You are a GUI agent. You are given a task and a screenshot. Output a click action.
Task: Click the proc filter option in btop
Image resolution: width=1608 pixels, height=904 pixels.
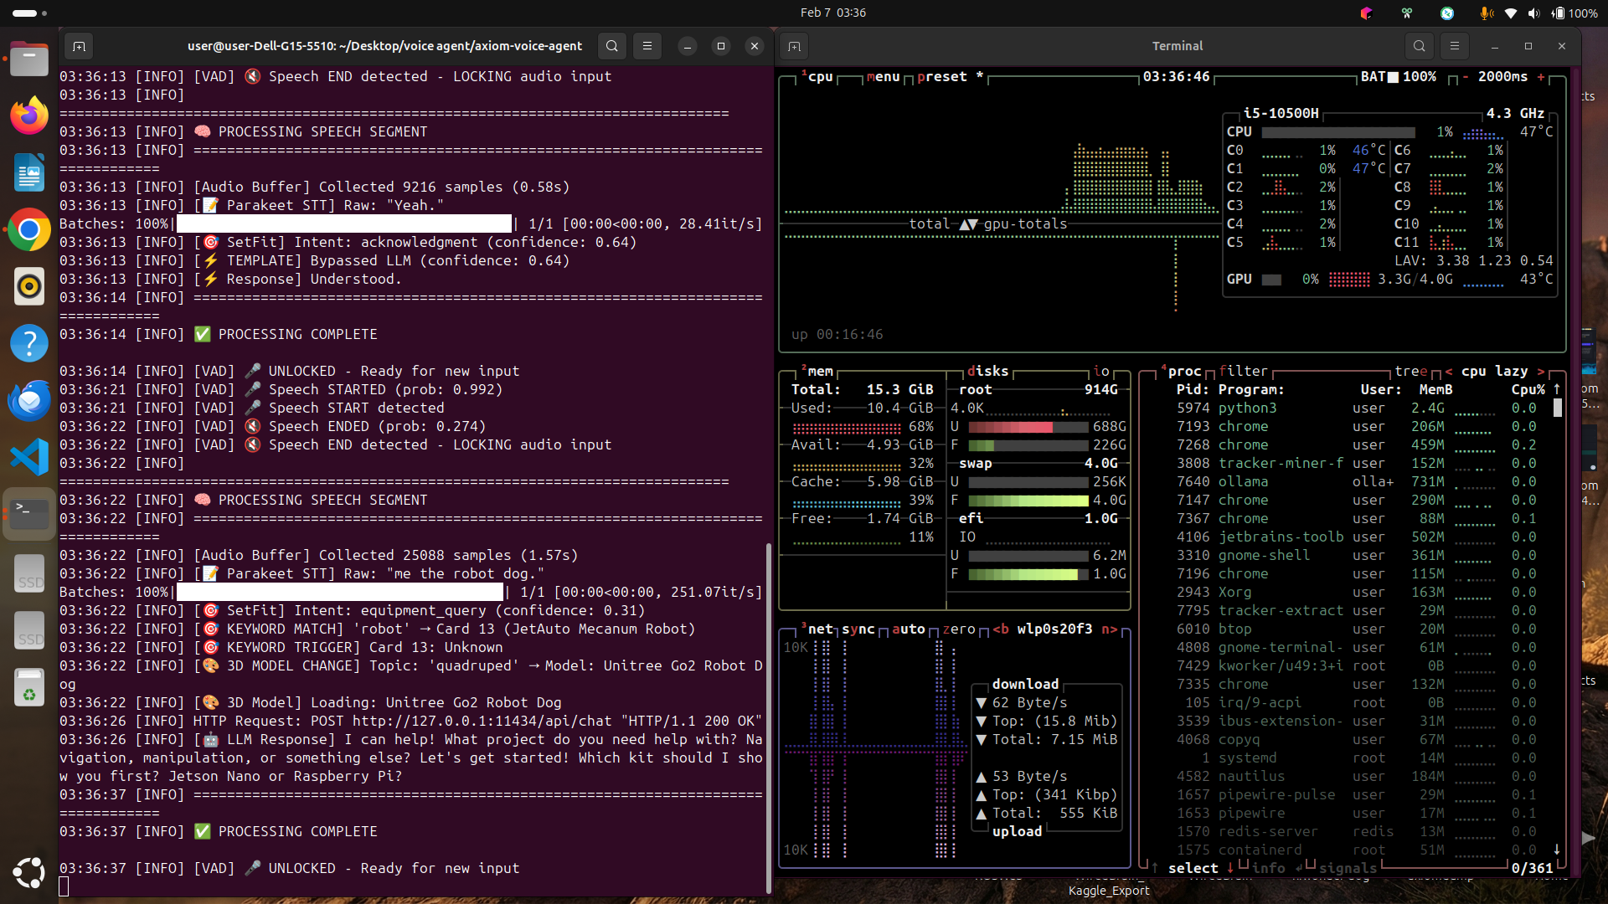pyautogui.click(x=1244, y=371)
